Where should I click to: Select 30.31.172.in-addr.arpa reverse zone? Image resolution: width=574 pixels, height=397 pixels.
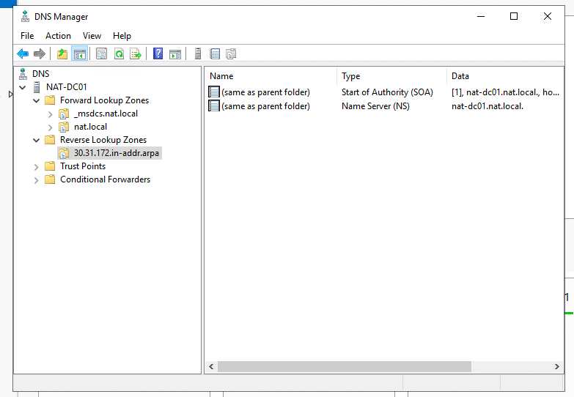coord(117,153)
